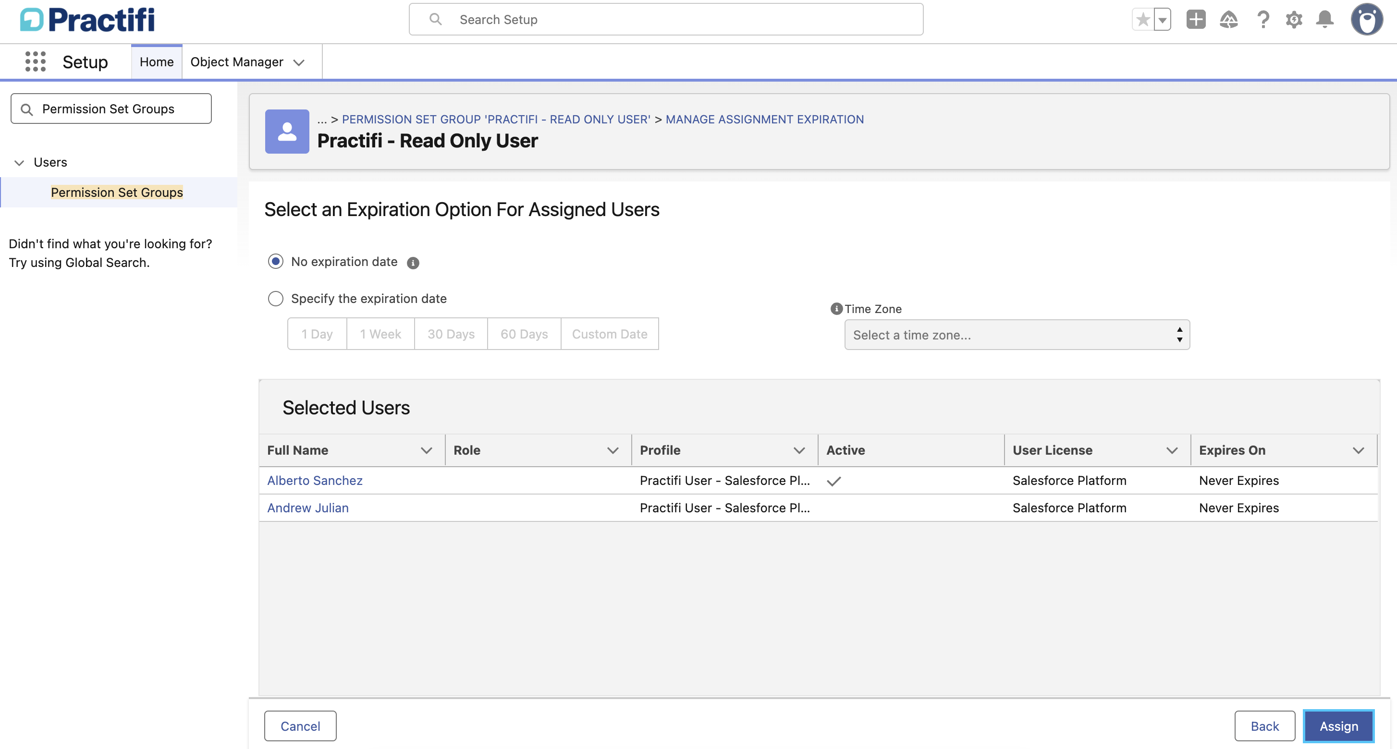Screen dimensions: 1397x749
Task: Open the Andrew Julian user link
Action: 307,508
